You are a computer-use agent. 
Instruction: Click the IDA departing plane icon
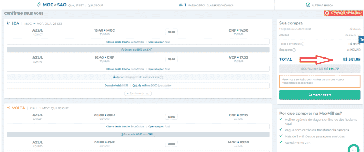9,23
